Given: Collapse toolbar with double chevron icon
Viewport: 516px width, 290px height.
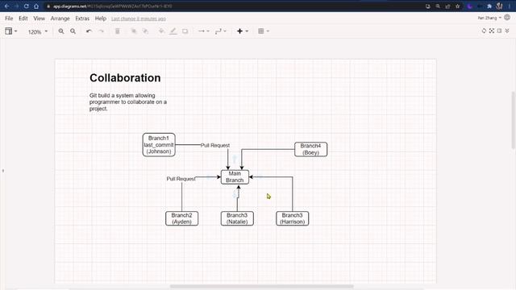Looking at the screenshot, I should click(507, 31).
